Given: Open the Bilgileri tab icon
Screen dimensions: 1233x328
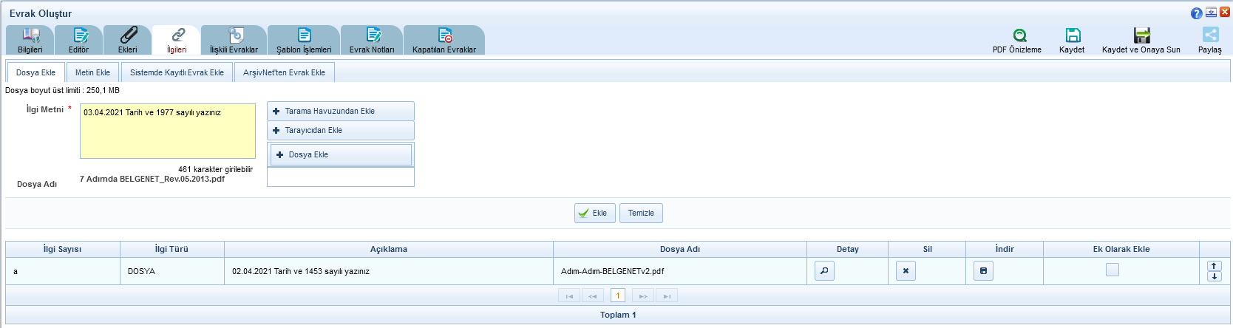Looking at the screenshot, I should click(x=30, y=35).
